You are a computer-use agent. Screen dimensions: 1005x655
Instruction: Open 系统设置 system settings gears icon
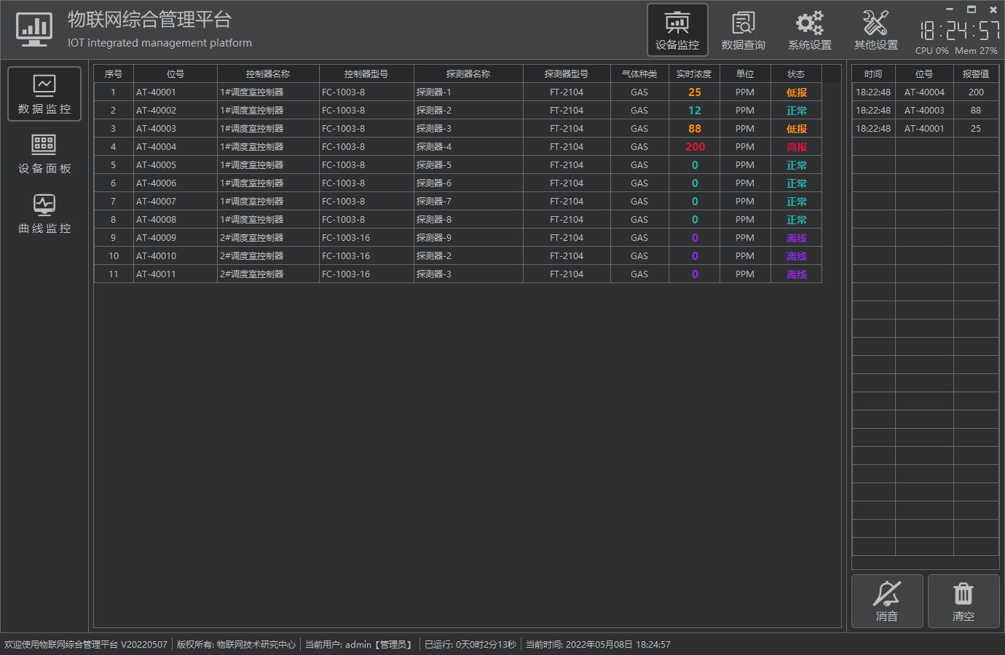(809, 30)
